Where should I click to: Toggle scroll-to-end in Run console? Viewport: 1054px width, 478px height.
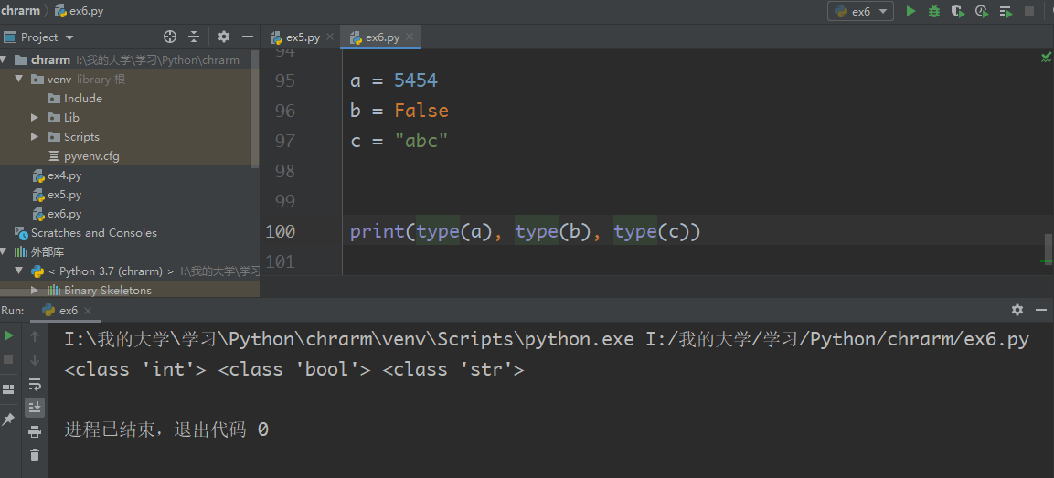(35, 407)
